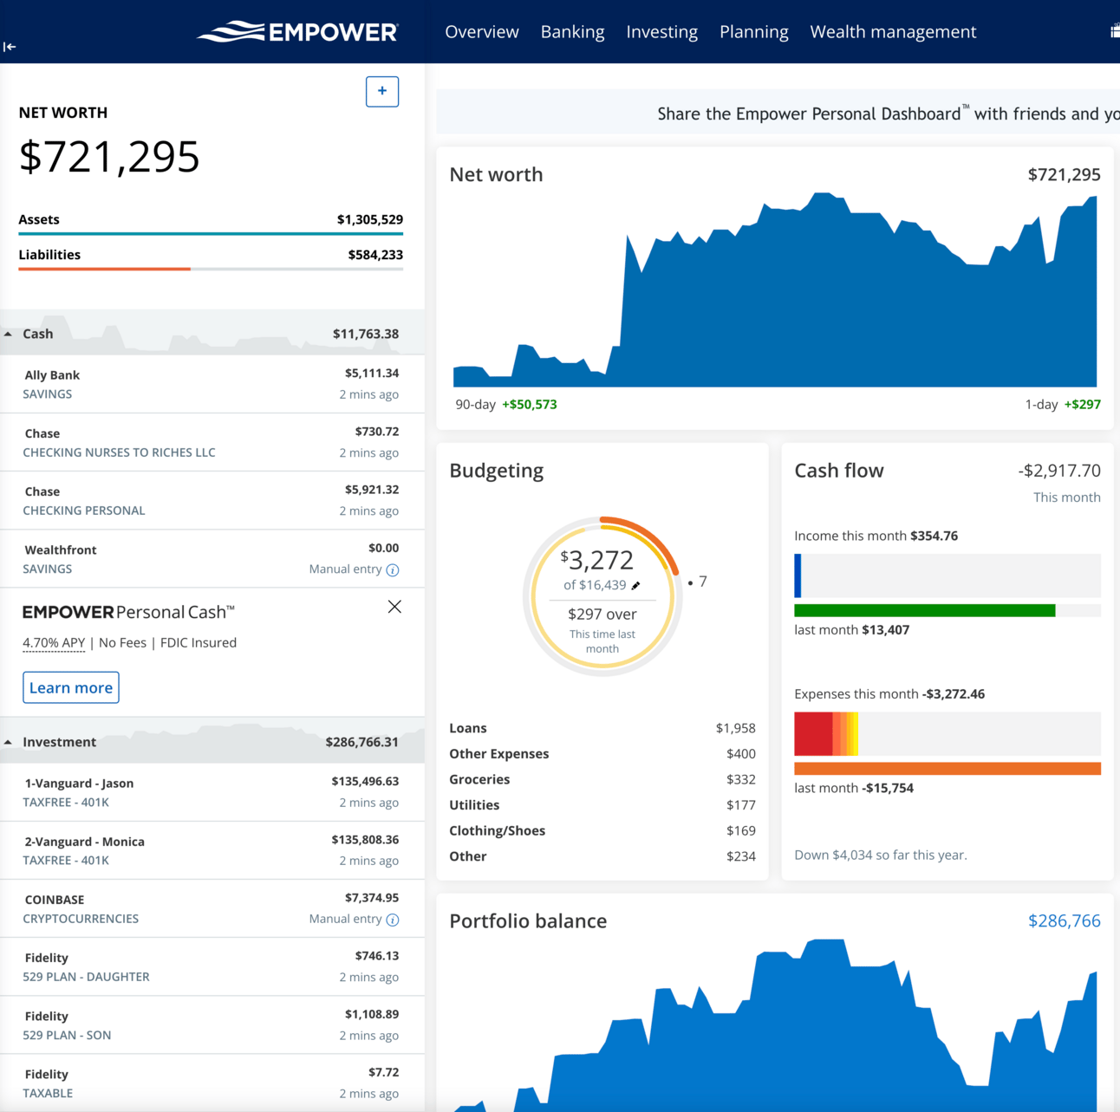1120x1112 pixels.
Task: Open the Cash flow card title
Action: (x=839, y=471)
